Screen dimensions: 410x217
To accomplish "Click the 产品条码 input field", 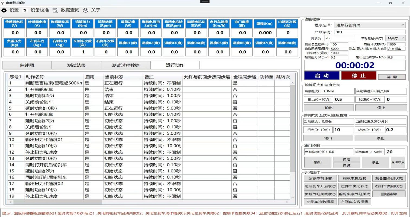I will tap(370, 32).
